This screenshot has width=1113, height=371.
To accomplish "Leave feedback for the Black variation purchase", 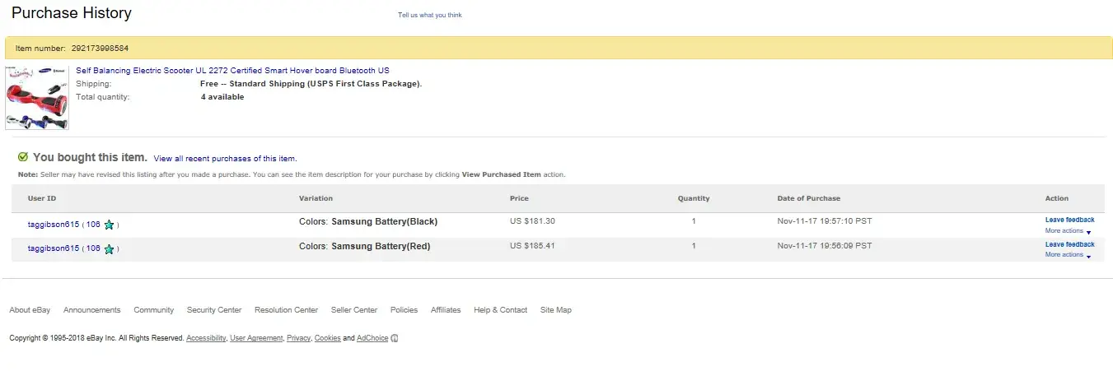I will (1069, 220).
